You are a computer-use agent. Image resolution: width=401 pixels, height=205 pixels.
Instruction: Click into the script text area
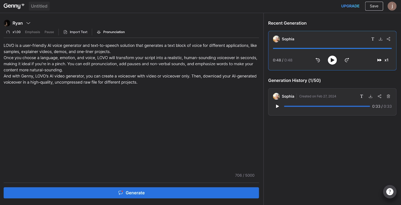(x=131, y=110)
